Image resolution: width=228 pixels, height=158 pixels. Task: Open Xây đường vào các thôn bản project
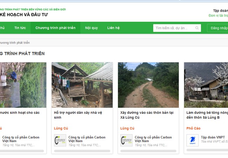point(147,115)
